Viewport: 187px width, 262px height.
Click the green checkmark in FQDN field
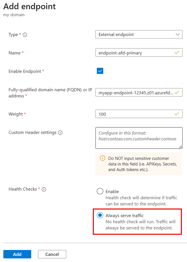coord(177,92)
